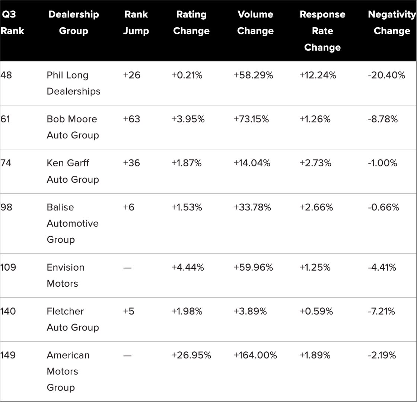Select the Negativity Change column header
The height and width of the screenshot is (402, 417).
click(392, 23)
